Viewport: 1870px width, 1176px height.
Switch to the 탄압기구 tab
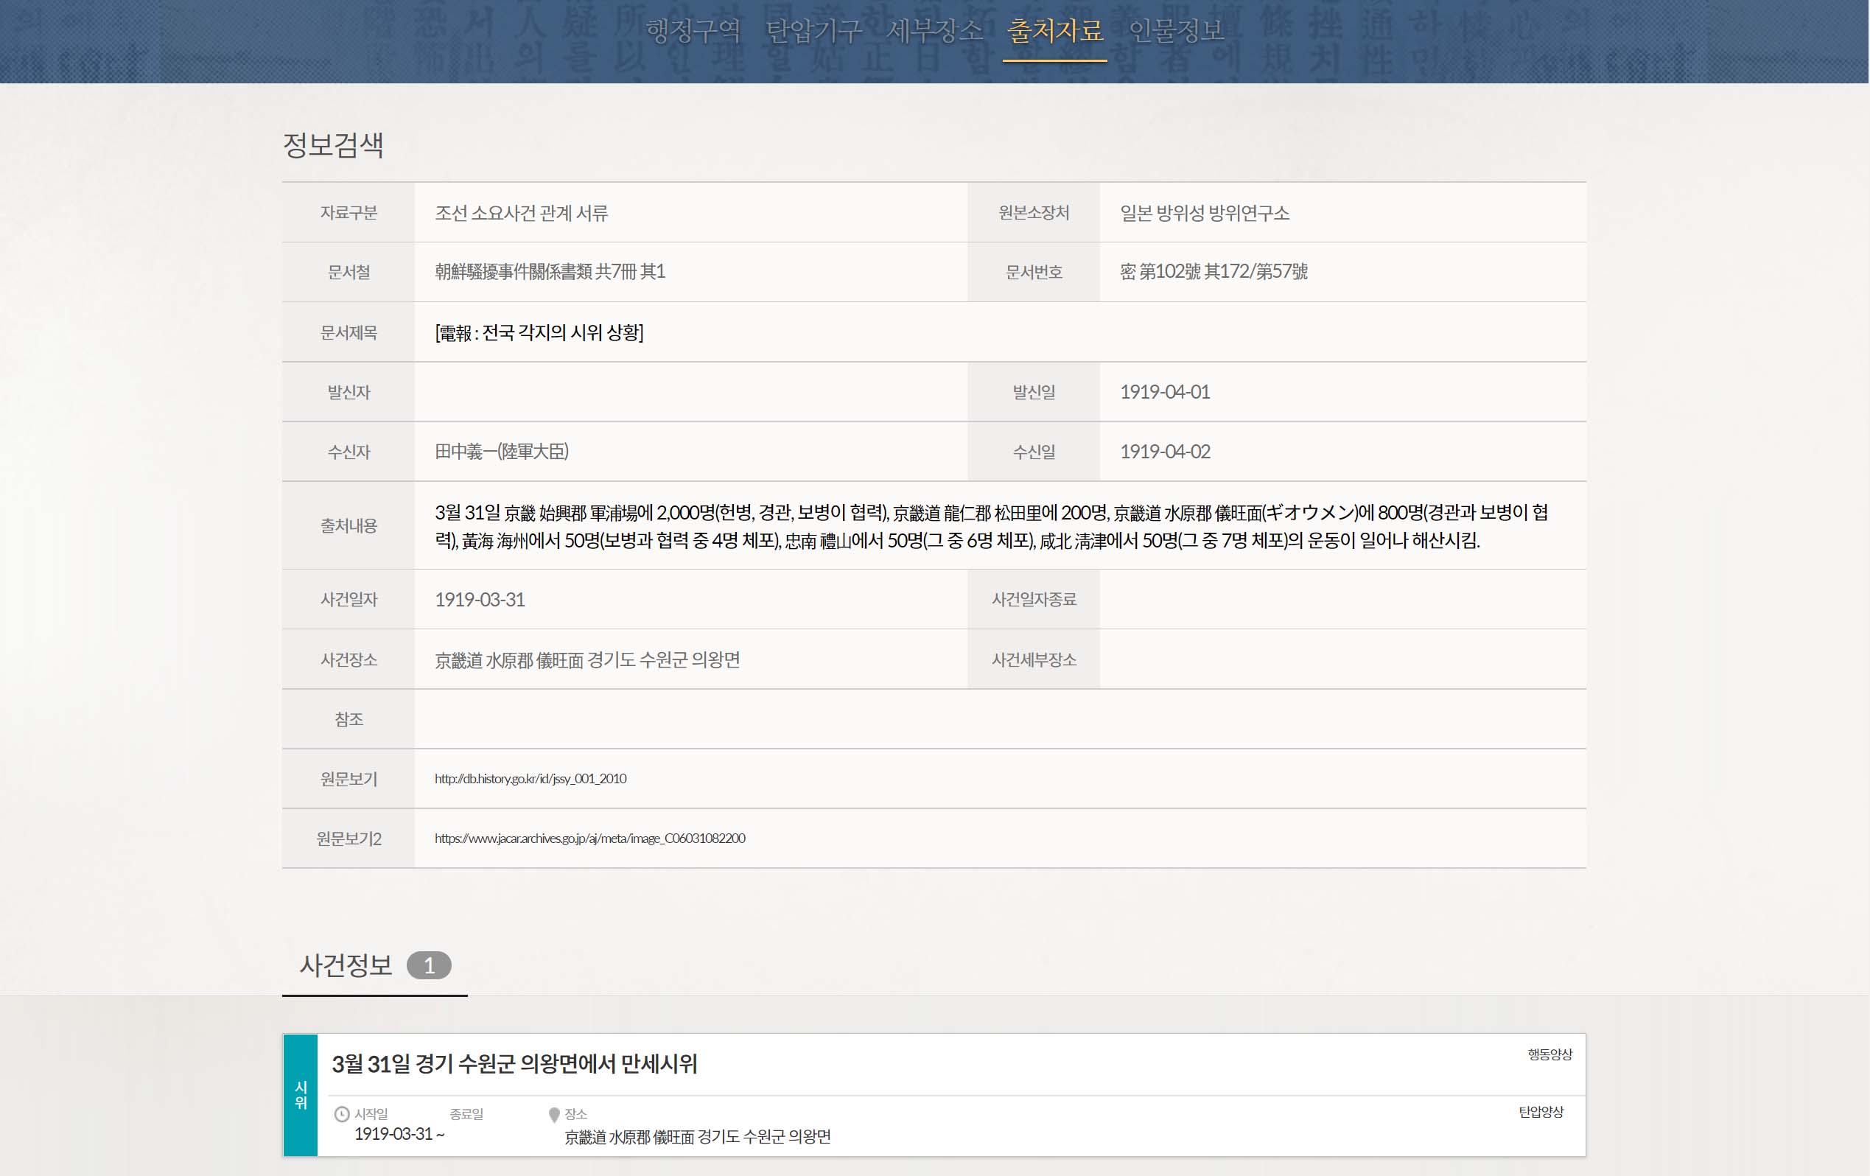[x=813, y=31]
